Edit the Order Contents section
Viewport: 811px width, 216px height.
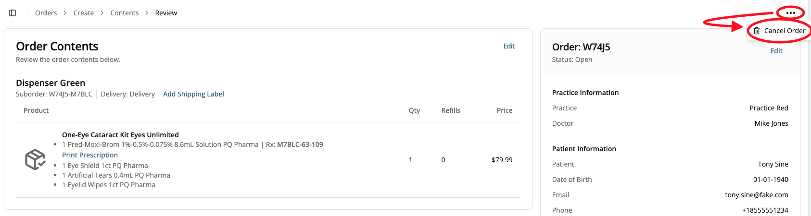pos(509,46)
